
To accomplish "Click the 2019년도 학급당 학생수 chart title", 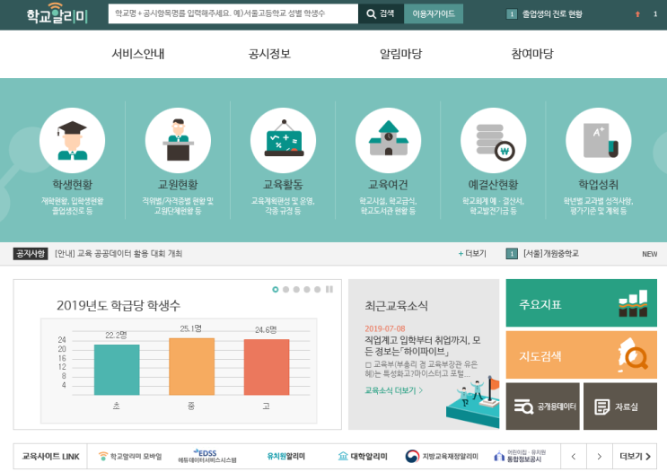I will click(x=118, y=305).
